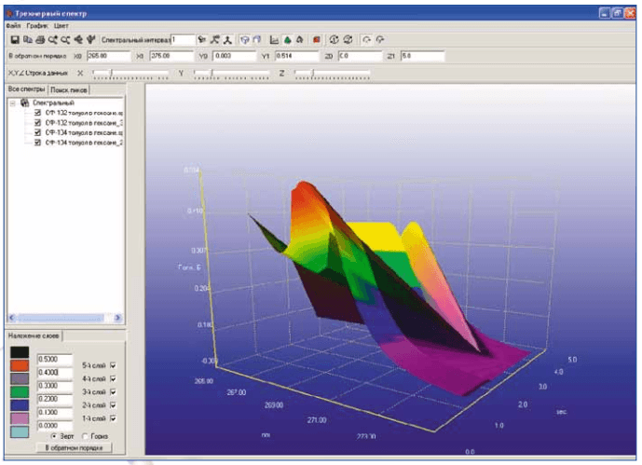Click the В обратном порядке button
Screen dimensions: 642x465
75,448
